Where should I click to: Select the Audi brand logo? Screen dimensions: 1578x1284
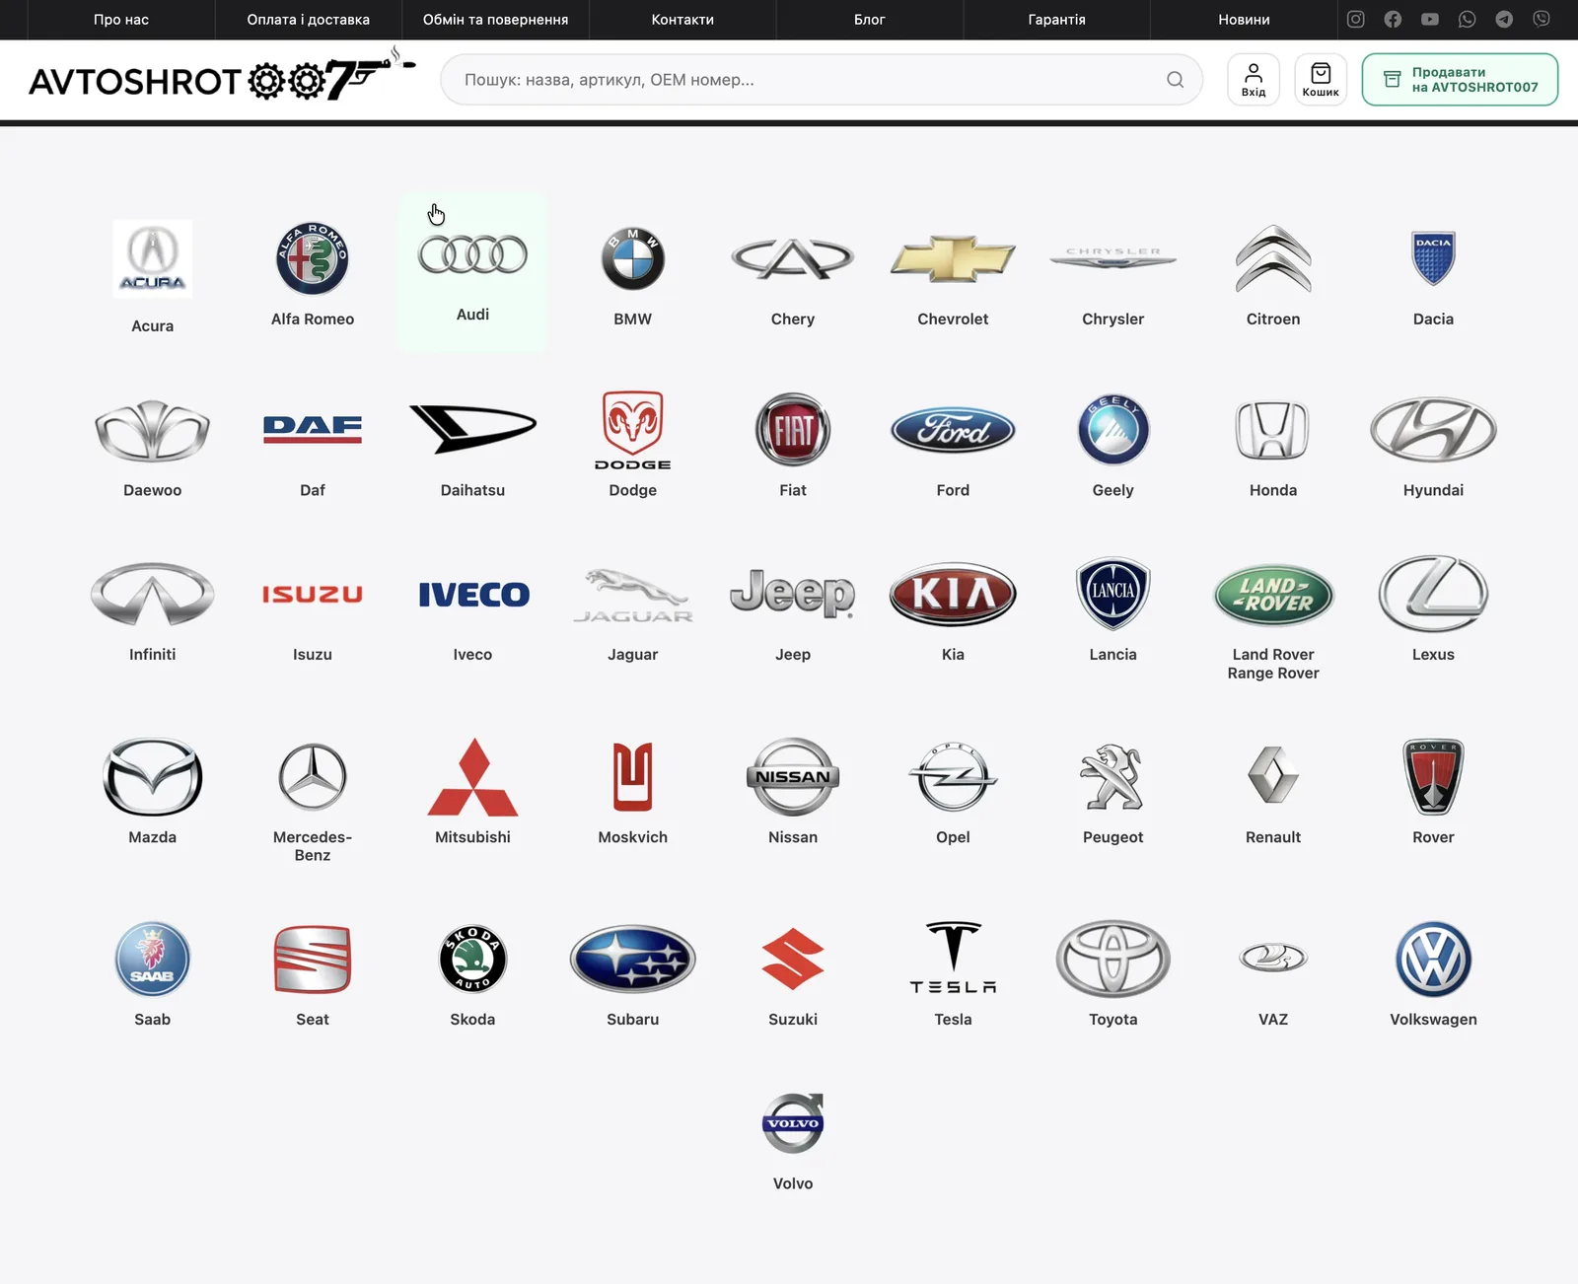pyautogui.click(x=472, y=254)
